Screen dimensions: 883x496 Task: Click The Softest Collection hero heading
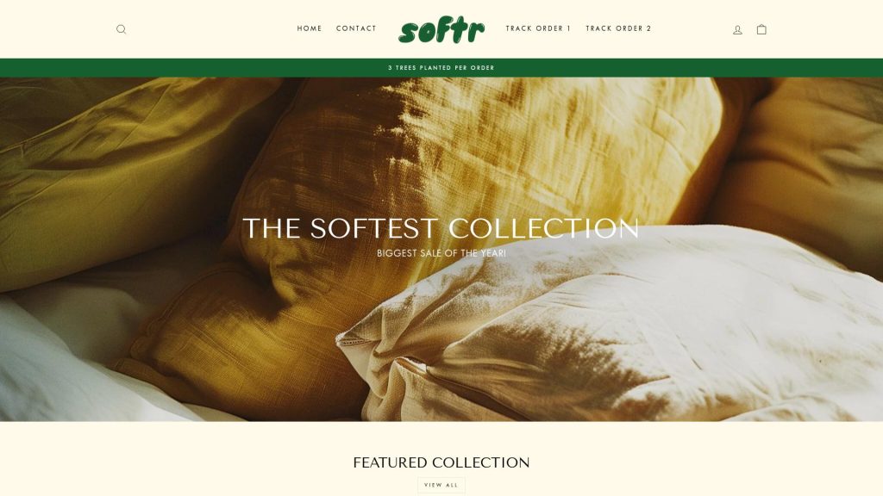[441, 228]
